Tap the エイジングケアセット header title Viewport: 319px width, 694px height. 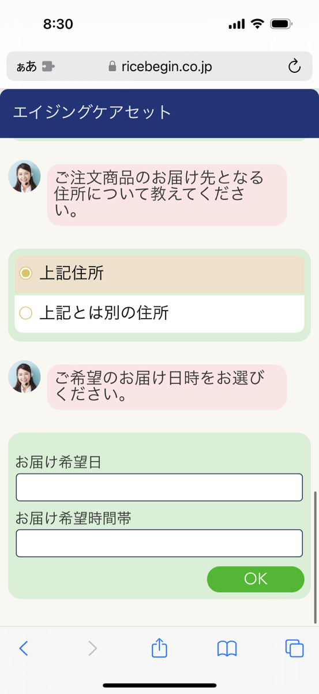[92, 112]
